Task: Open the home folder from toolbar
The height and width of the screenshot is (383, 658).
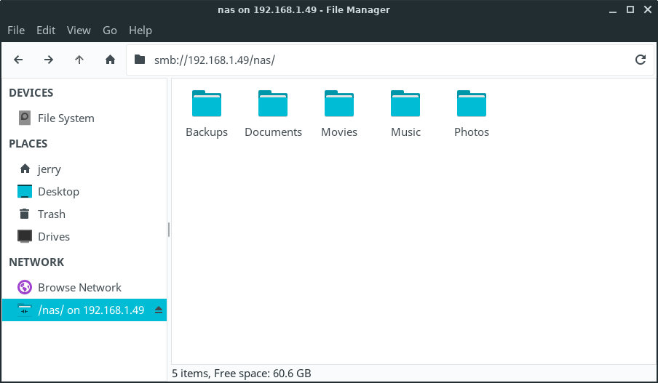Action: point(110,60)
